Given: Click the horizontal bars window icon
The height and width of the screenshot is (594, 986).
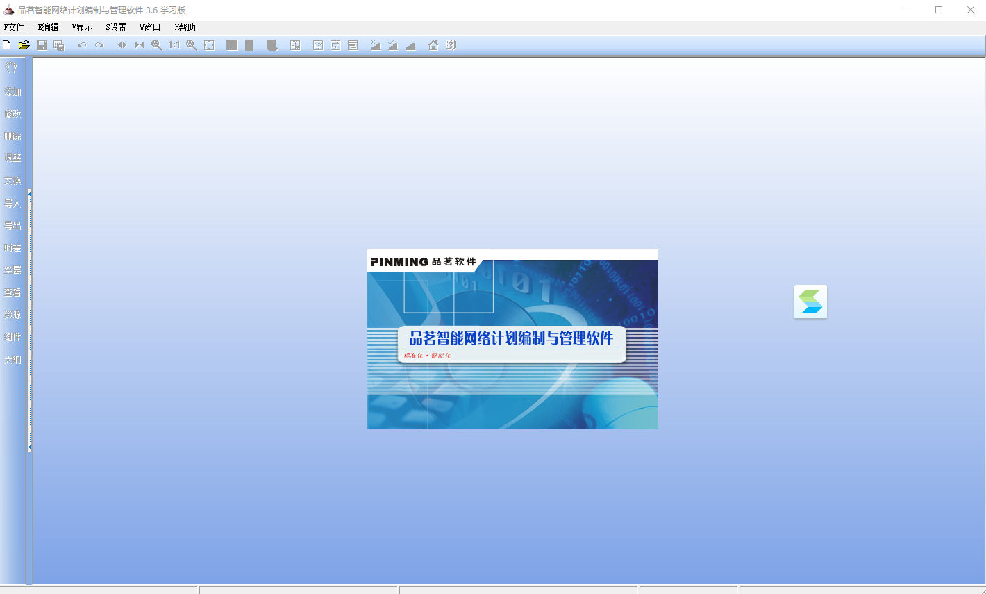Looking at the screenshot, I should coord(353,45).
